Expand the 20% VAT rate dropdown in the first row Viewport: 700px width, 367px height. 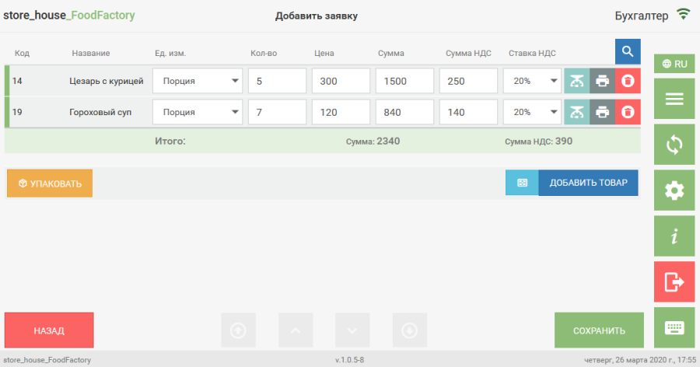pyautogui.click(x=532, y=81)
